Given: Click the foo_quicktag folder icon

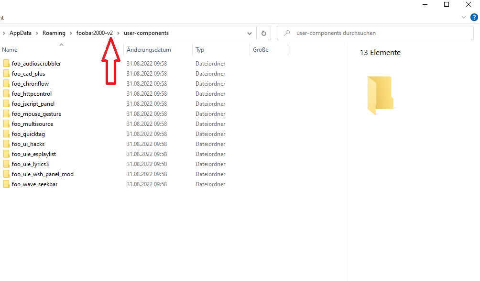Looking at the screenshot, I should [x=6, y=134].
